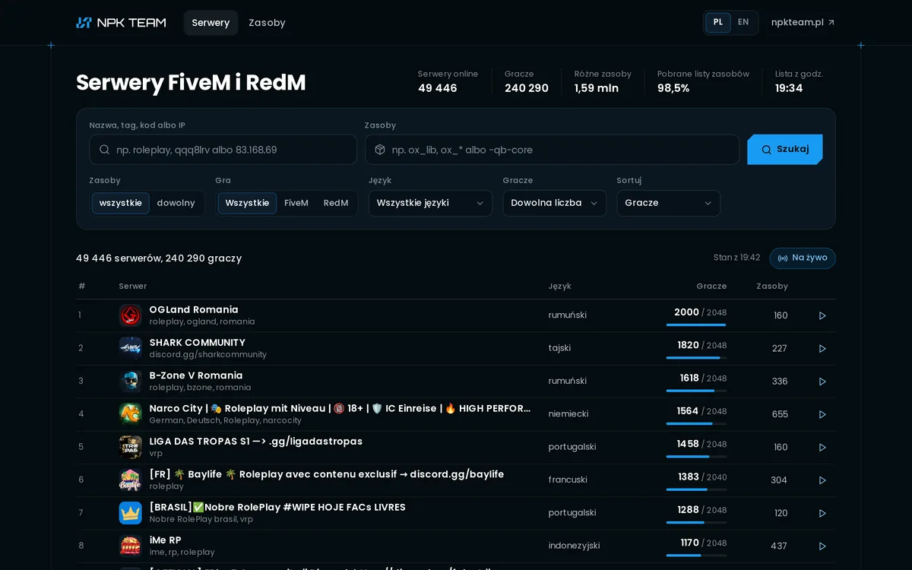Click Baylife server logo icon
Image resolution: width=912 pixels, height=570 pixels.
(131, 480)
